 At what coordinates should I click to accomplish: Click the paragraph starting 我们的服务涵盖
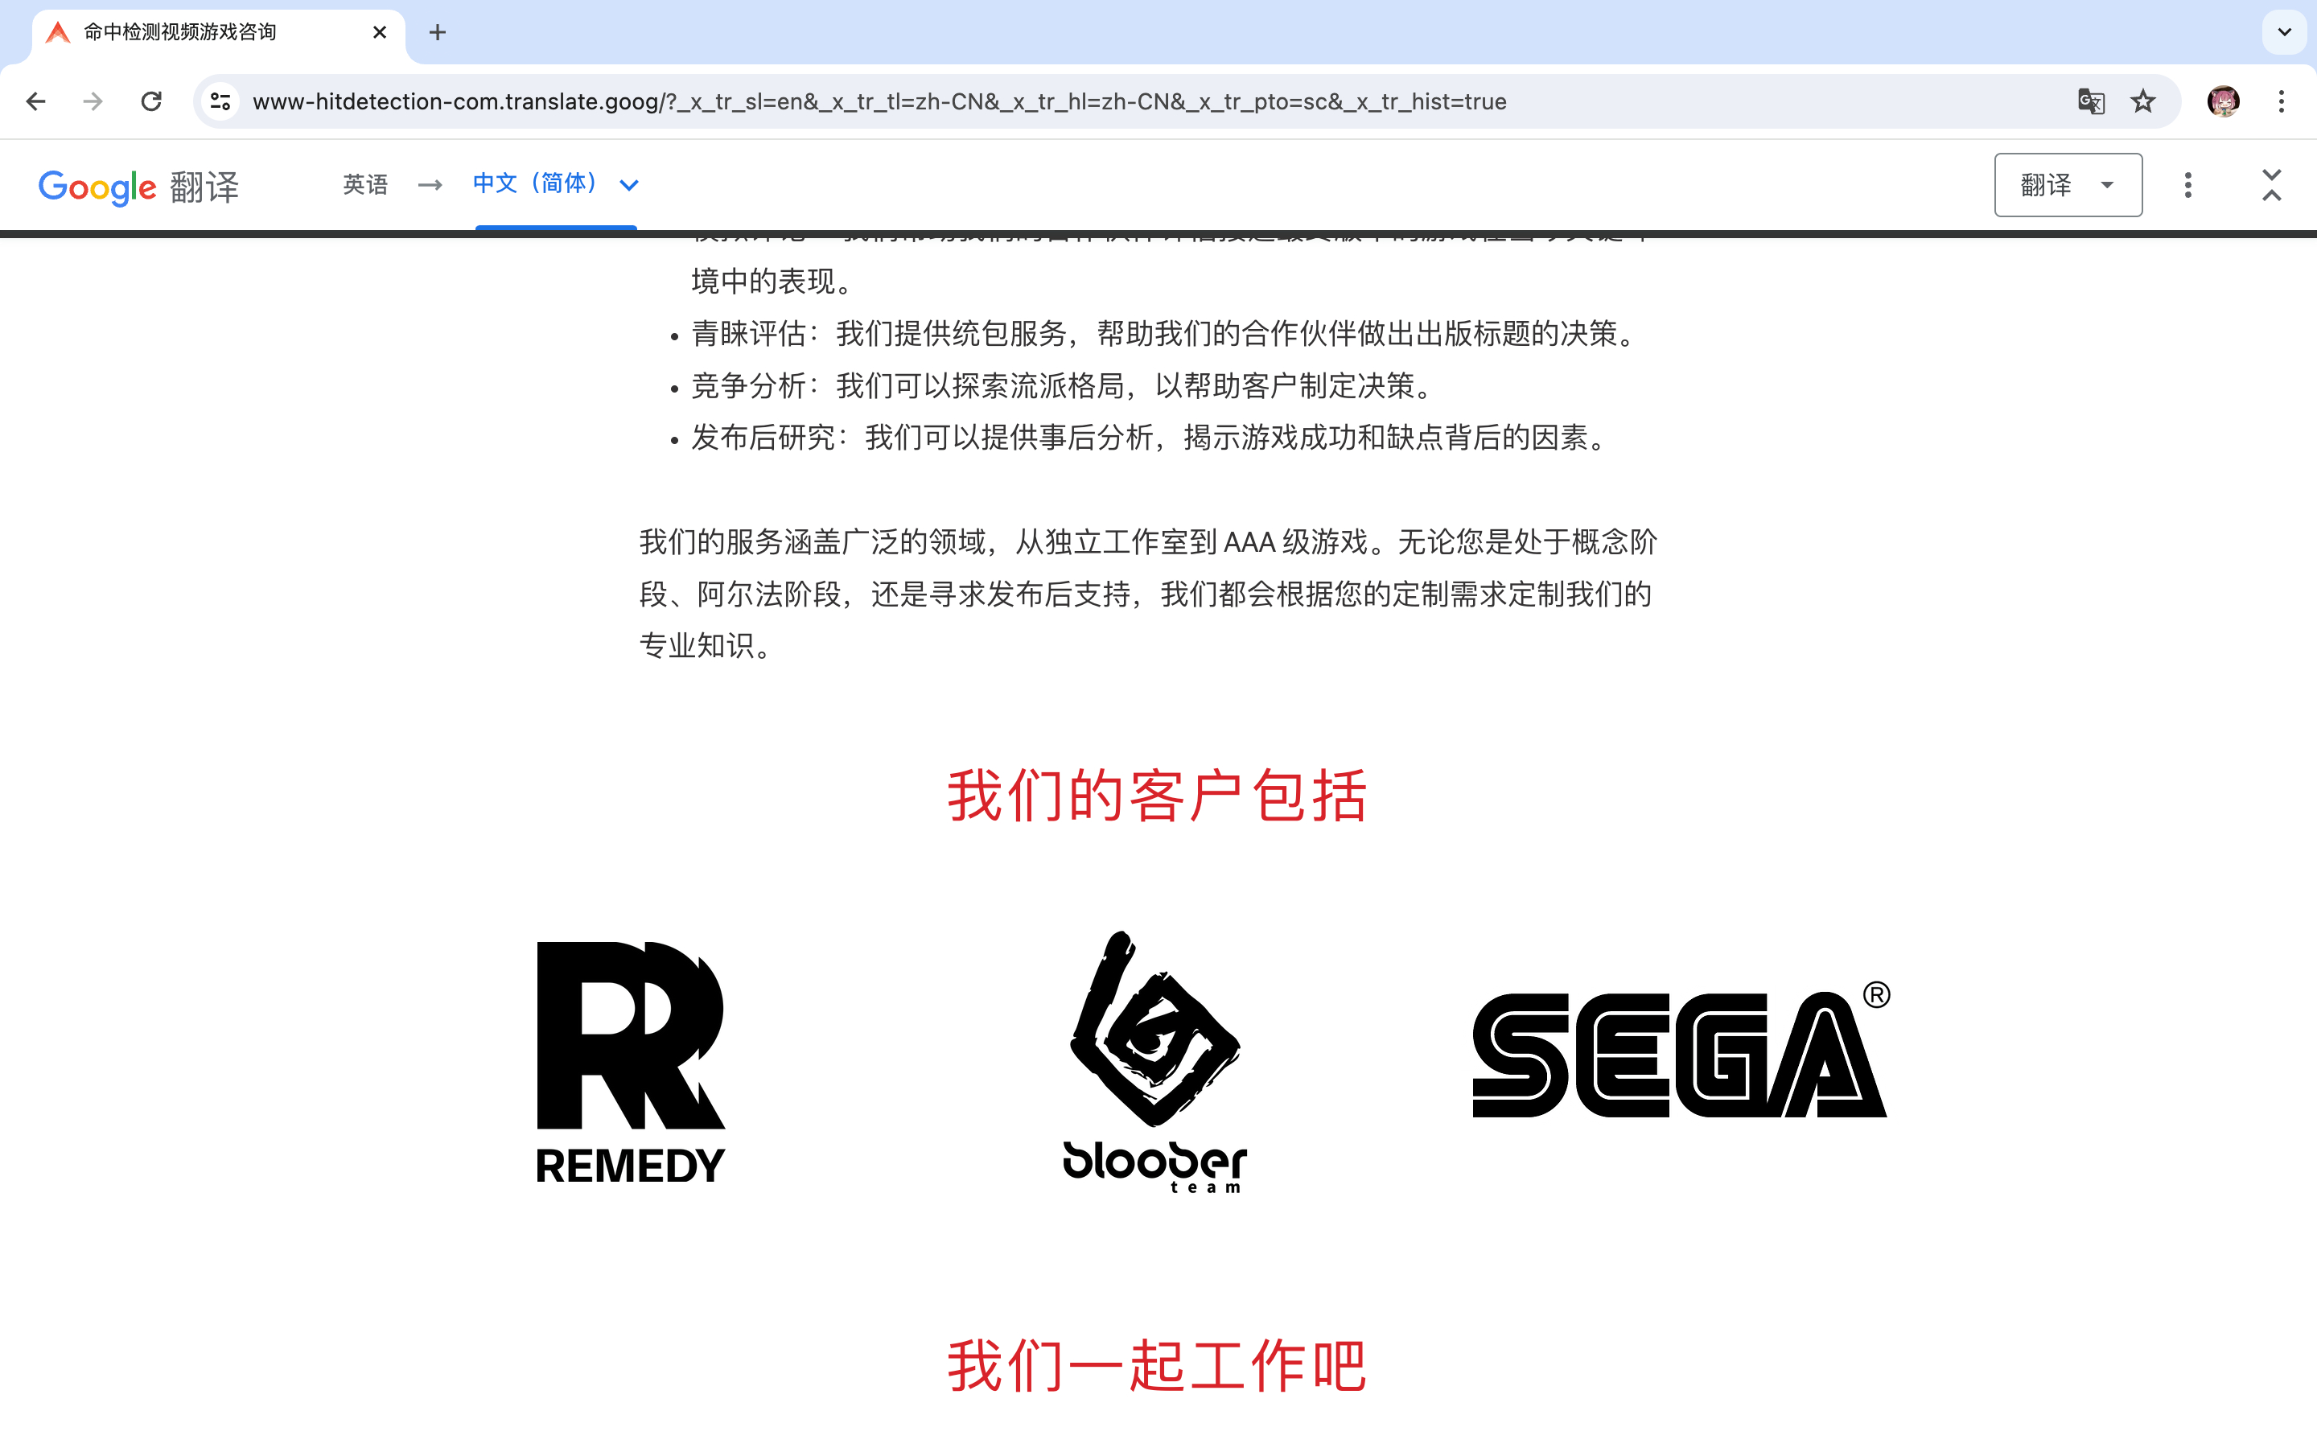pos(1148,594)
